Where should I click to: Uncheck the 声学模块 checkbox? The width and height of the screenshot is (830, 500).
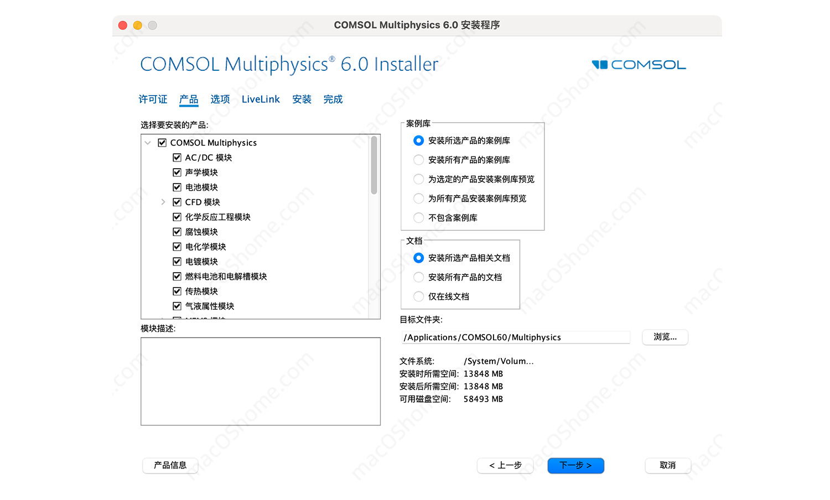pyautogui.click(x=177, y=172)
